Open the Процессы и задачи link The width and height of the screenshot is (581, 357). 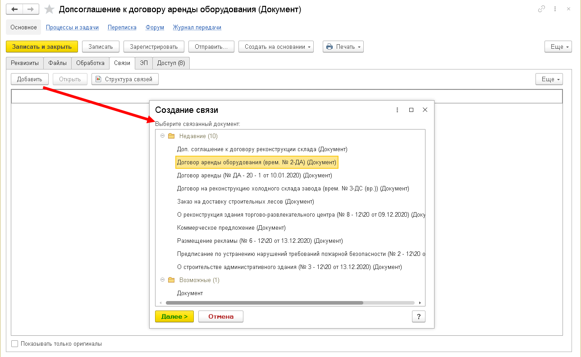click(72, 27)
